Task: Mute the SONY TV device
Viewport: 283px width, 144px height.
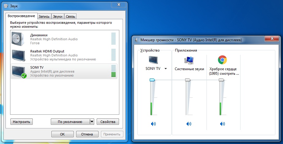Action: pyautogui.click(x=153, y=124)
